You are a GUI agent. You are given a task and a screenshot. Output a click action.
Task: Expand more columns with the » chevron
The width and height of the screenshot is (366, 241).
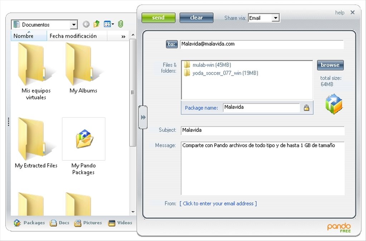123,36
